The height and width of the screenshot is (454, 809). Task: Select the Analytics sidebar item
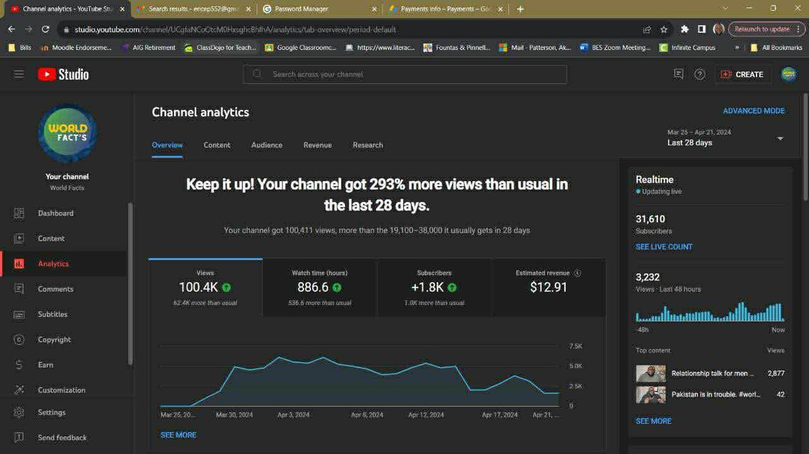point(63,264)
